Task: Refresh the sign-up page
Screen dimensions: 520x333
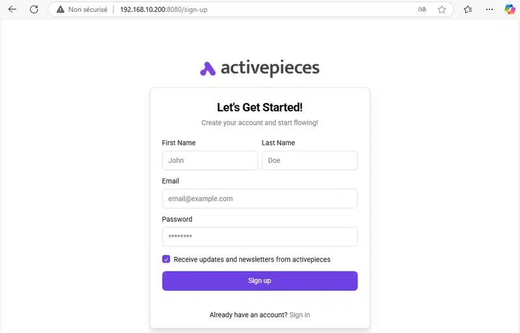Action: click(x=34, y=10)
